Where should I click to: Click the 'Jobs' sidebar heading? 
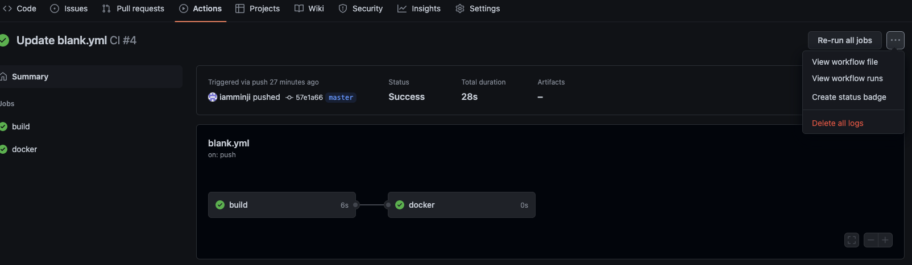coord(7,104)
